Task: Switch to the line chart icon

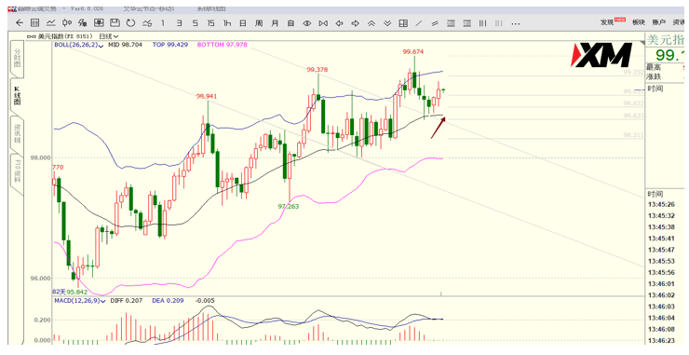Action: click(x=51, y=23)
